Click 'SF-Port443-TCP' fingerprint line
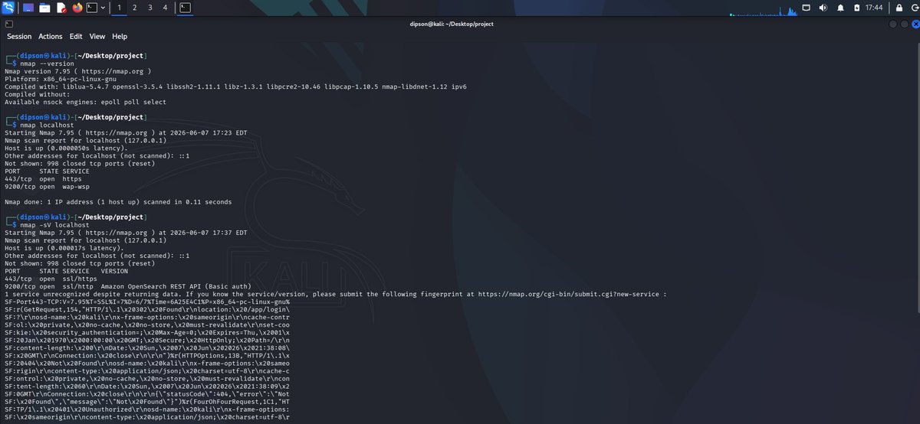 147,302
